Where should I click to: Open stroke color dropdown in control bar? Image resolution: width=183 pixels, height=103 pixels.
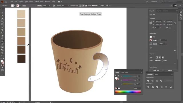(20, 6)
